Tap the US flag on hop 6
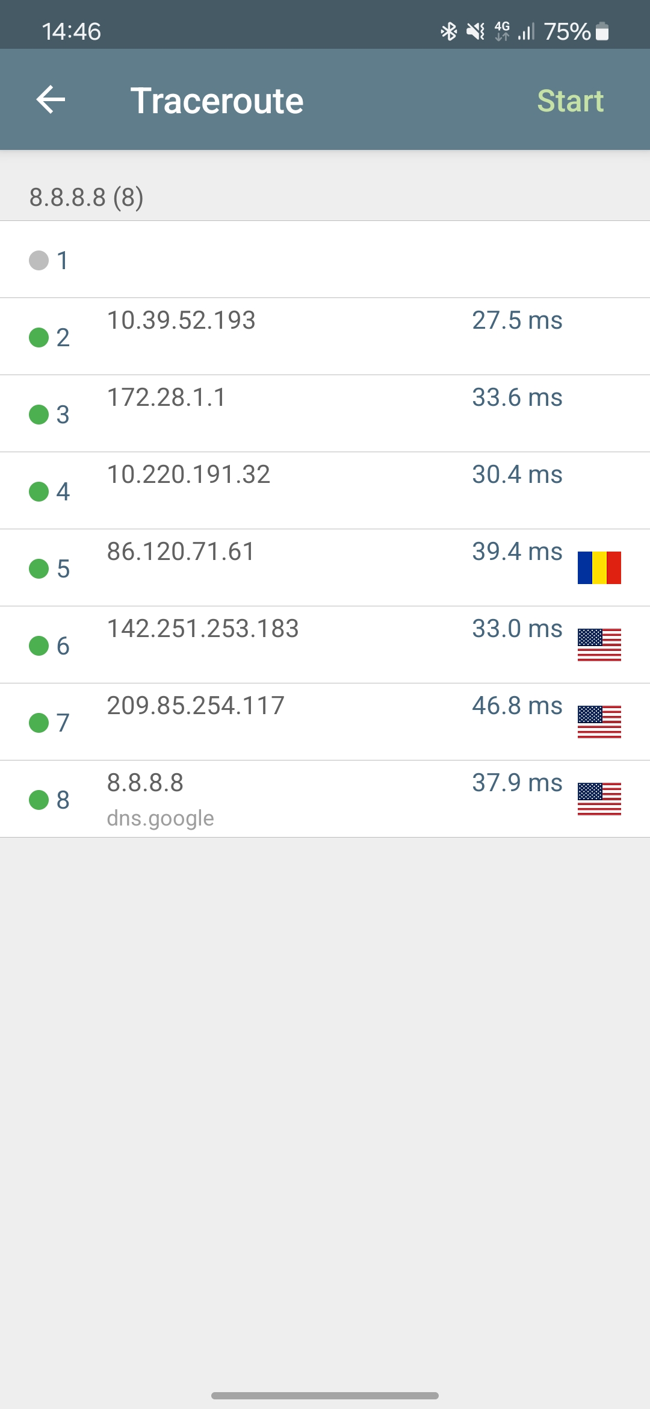 599,645
